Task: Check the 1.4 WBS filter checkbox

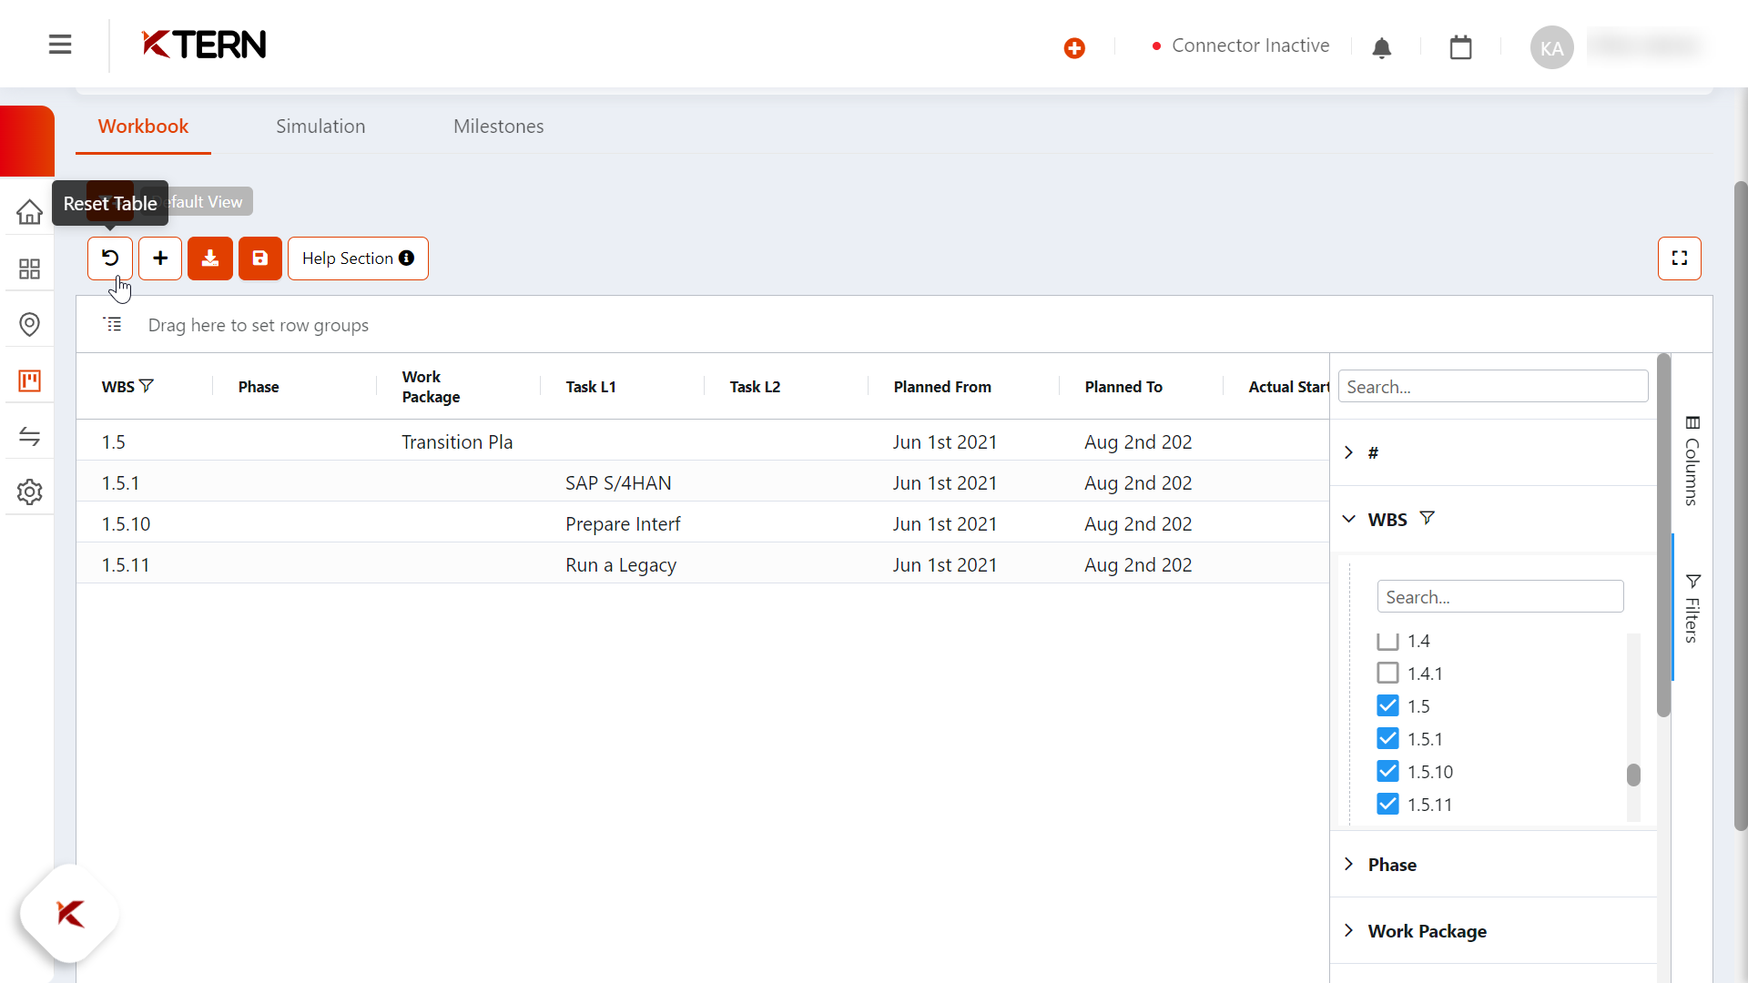Action: (x=1387, y=642)
